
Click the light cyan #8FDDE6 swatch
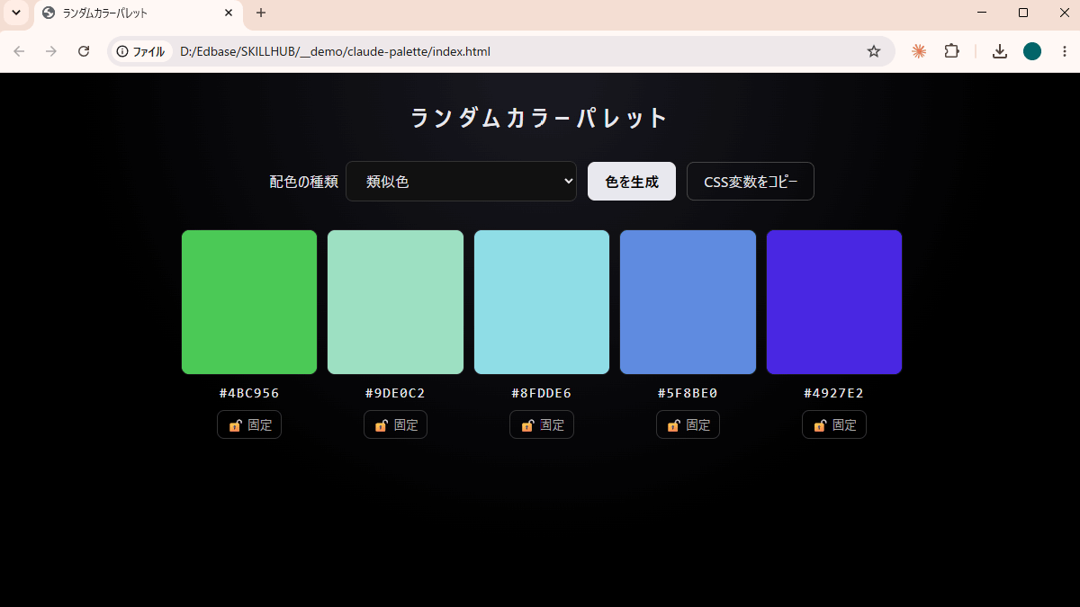point(542,302)
